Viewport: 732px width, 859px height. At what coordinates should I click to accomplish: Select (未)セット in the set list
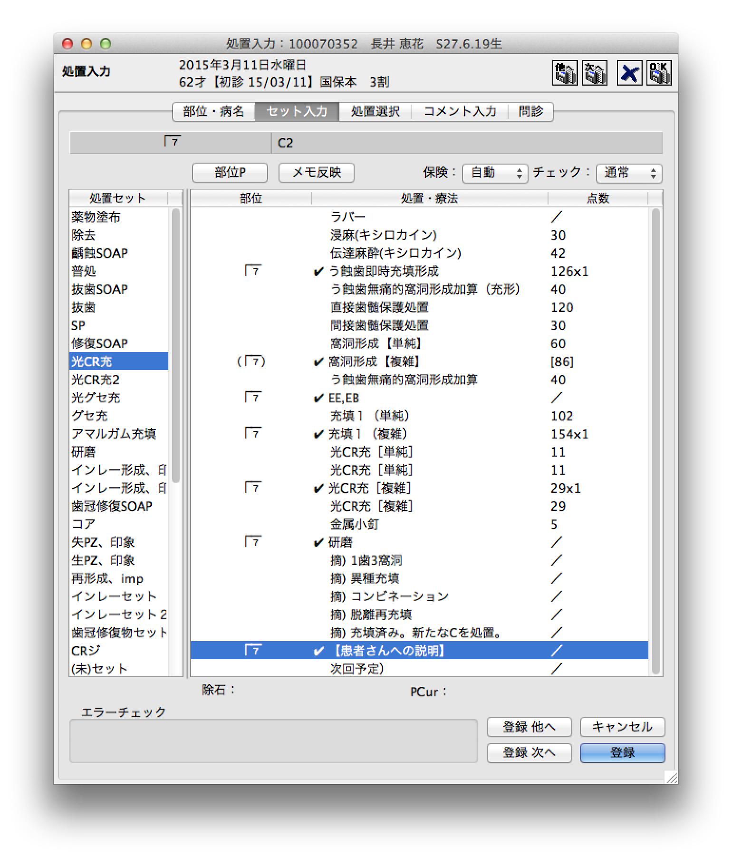pyautogui.click(x=119, y=669)
